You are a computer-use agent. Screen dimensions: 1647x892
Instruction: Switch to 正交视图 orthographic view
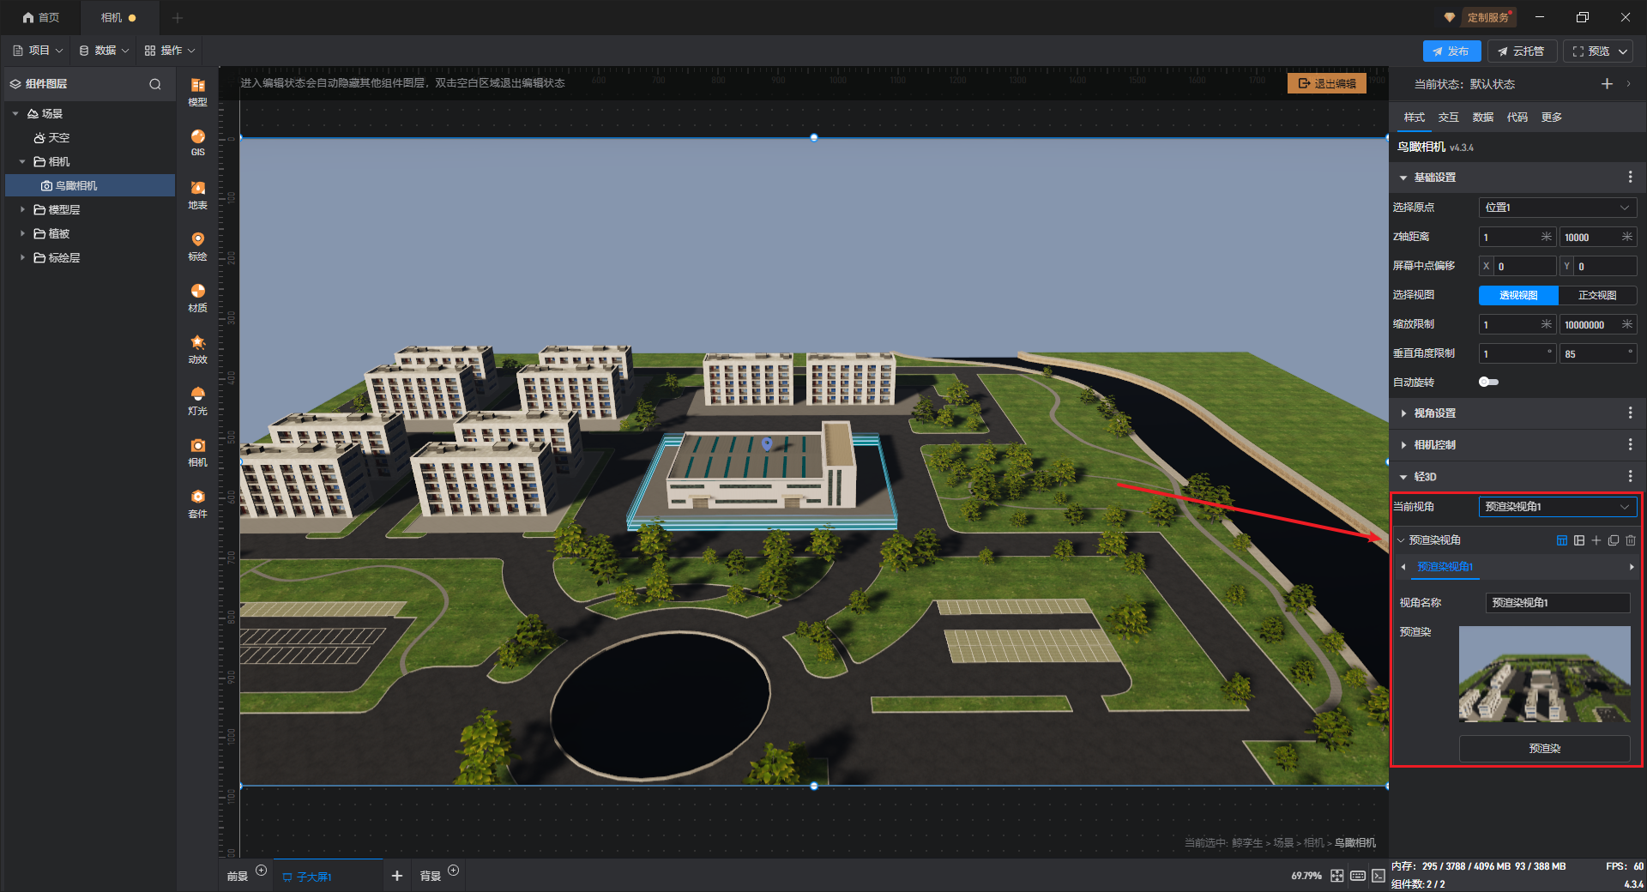1596,295
